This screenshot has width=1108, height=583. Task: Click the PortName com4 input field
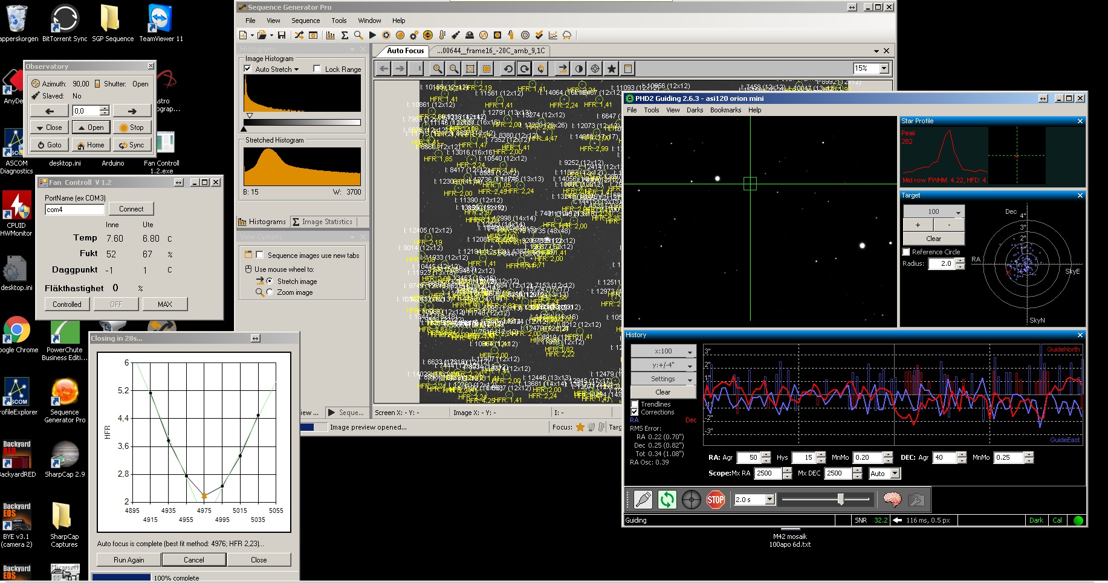tap(74, 210)
